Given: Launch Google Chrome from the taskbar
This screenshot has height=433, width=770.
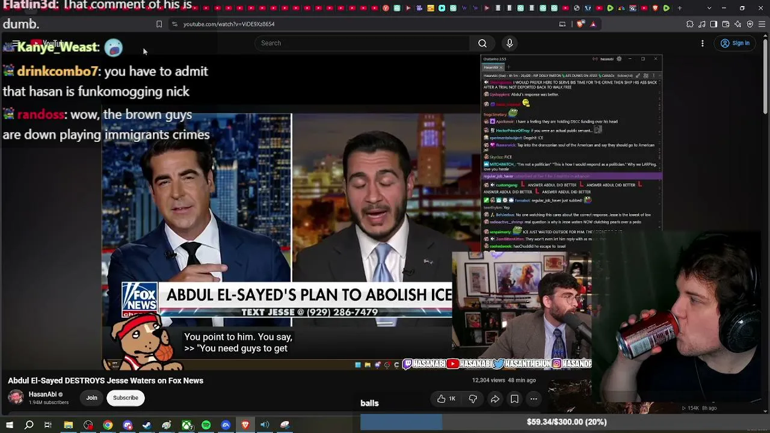Looking at the screenshot, I should point(108,425).
